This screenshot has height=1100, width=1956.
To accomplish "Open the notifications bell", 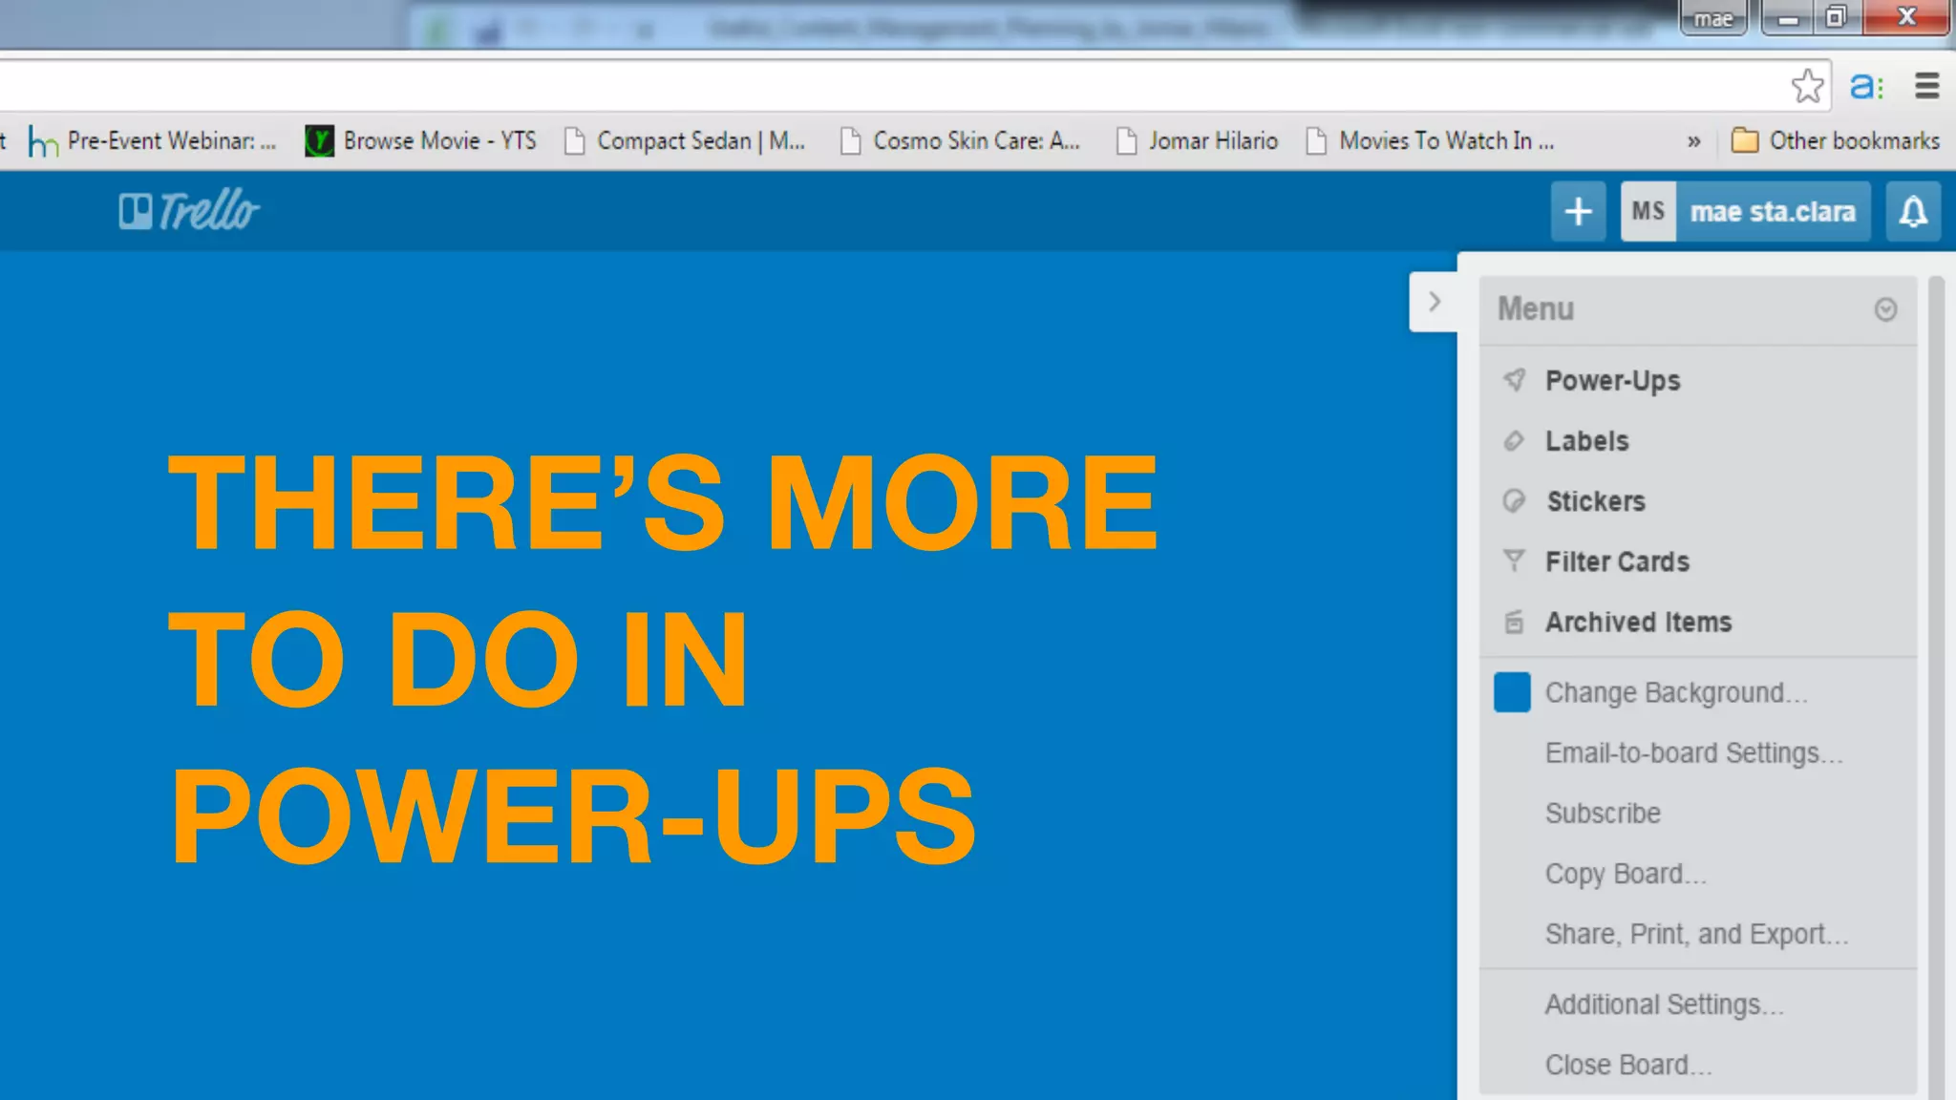I will pyautogui.click(x=1913, y=211).
